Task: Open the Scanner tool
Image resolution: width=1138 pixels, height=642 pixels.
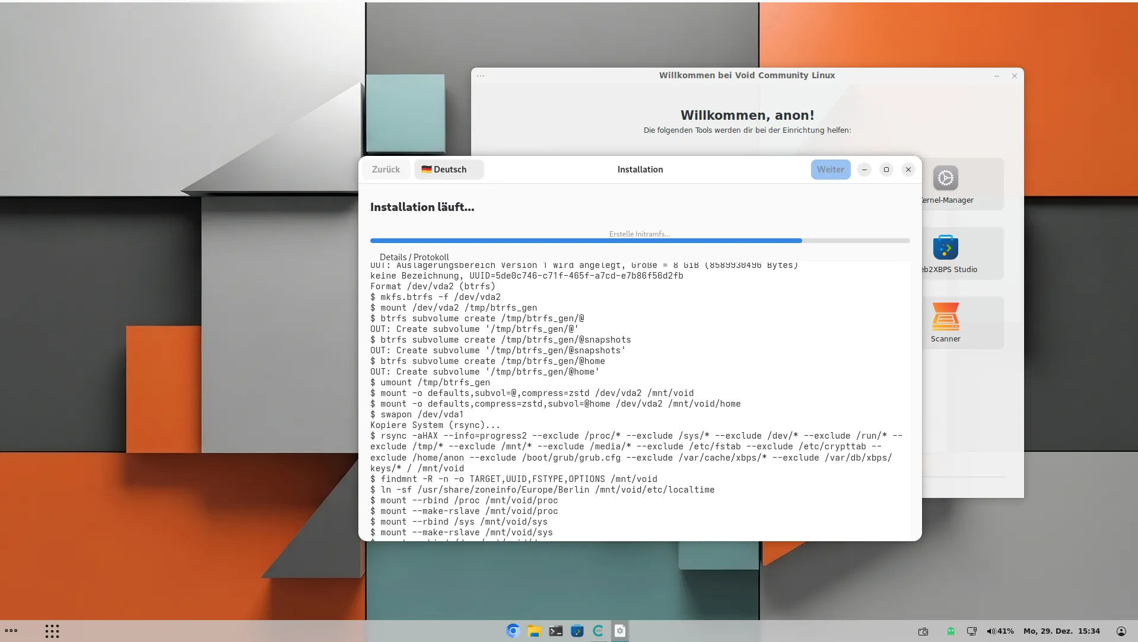Action: 945,317
